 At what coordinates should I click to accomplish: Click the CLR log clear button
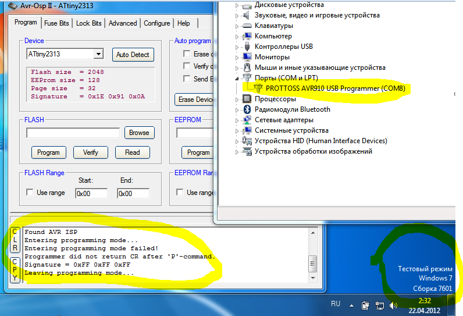pos(15,240)
